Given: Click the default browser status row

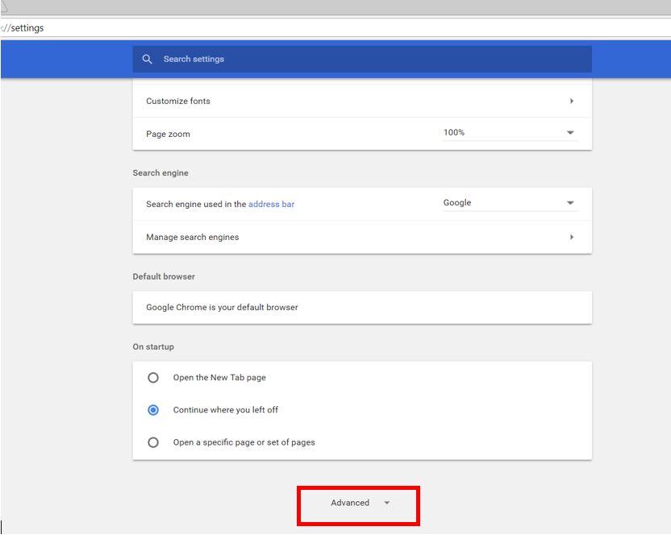Looking at the screenshot, I should click(x=361, y=307).
